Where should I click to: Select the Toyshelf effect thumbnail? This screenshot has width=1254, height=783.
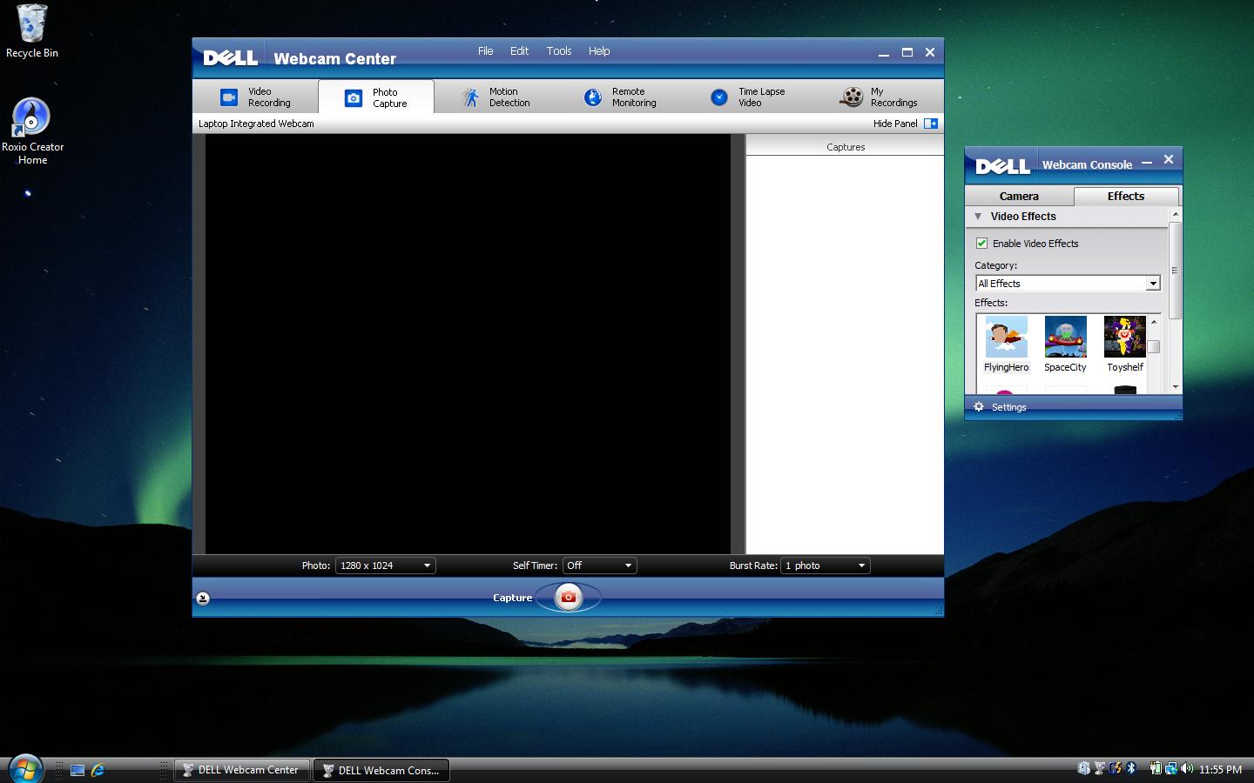pos(1125,337)
